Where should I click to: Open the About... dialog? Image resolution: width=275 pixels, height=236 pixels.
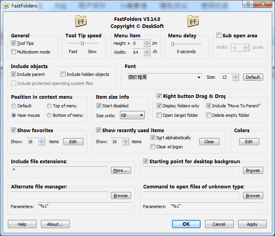(x=55, y=224)
